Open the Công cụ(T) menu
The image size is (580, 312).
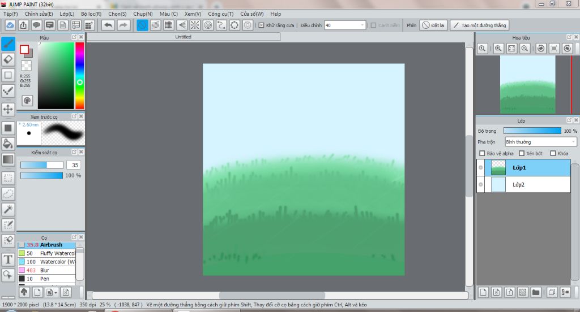[221, 14]
